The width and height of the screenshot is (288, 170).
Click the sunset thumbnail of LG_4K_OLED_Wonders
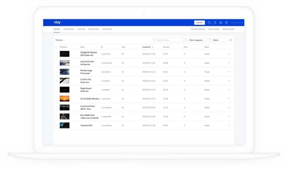click(x=65, y=99)
